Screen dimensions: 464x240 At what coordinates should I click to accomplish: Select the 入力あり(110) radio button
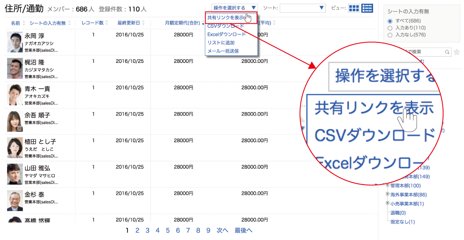[390, 28]
